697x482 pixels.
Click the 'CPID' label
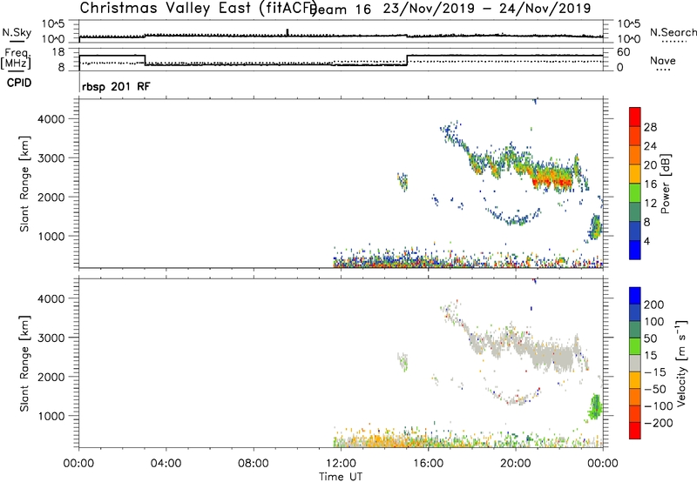click(19, 83)
